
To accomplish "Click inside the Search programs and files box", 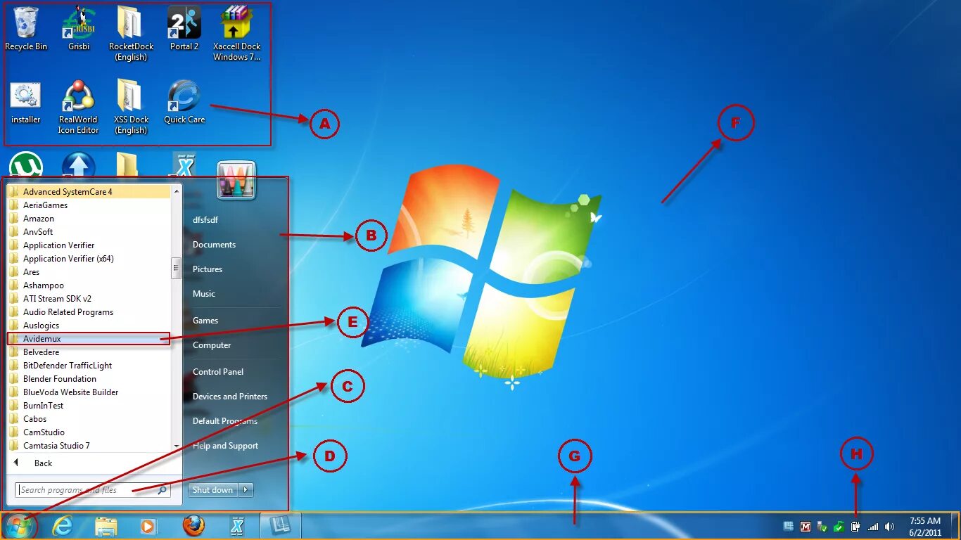I will pyautogui.click(x=91, y=489).
